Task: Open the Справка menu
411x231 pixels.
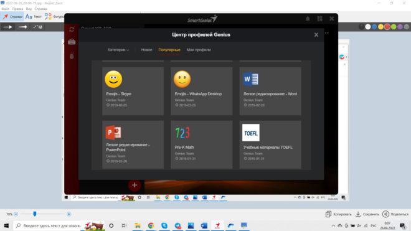Action: click(41, 9)
